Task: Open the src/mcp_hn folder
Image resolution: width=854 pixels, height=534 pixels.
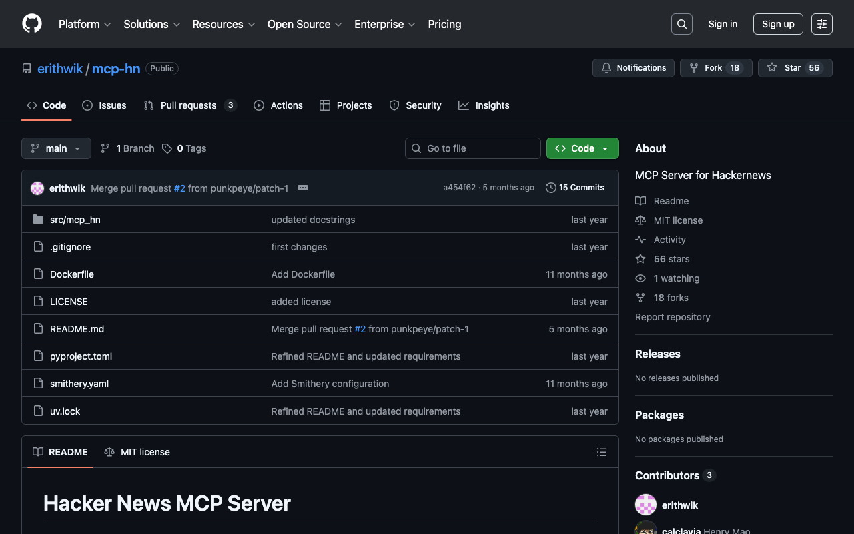Action: click(75, 220)
